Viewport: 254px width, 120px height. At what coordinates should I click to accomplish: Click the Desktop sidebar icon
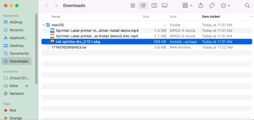click(6, 46)
